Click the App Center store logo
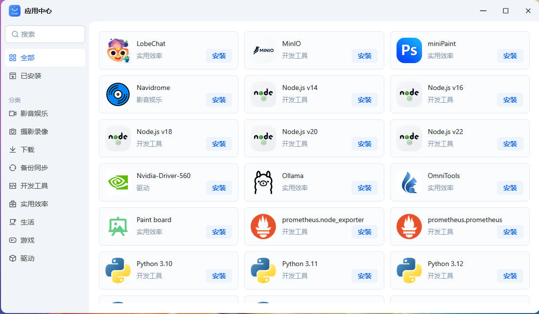 [x=14, y=11]
